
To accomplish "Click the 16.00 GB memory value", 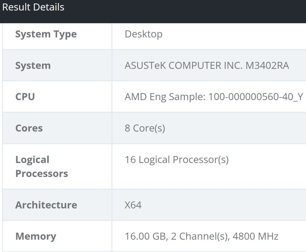I will (x=145, y=236).
